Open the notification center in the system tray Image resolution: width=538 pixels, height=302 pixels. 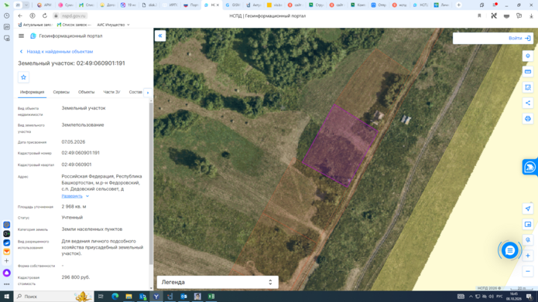529,297
